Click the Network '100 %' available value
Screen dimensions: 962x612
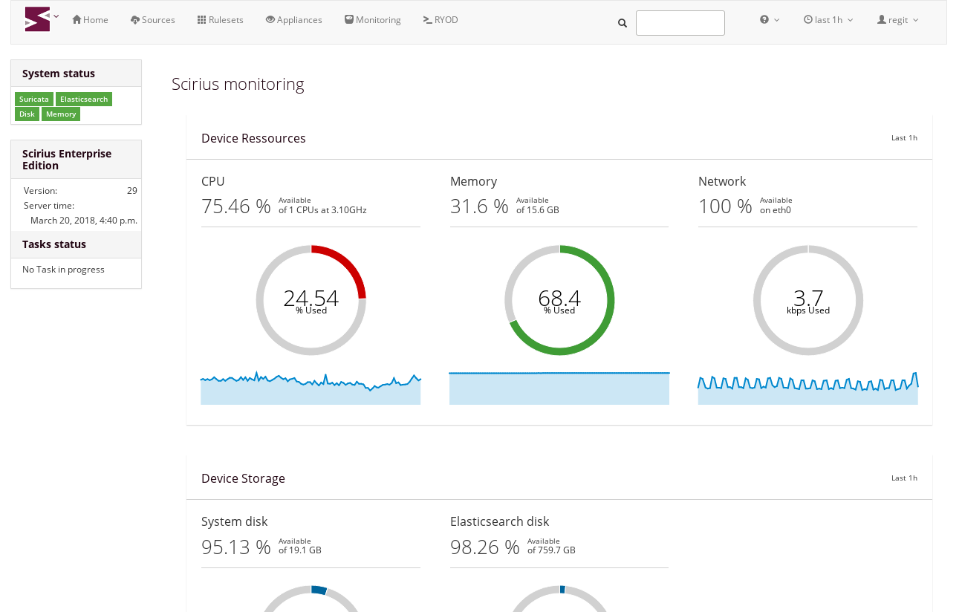[x=725, y=206]
